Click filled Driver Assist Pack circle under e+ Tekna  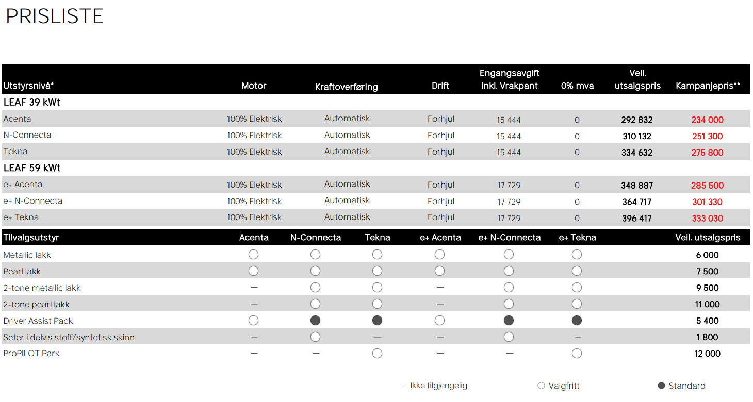click(x=577, y=321)
